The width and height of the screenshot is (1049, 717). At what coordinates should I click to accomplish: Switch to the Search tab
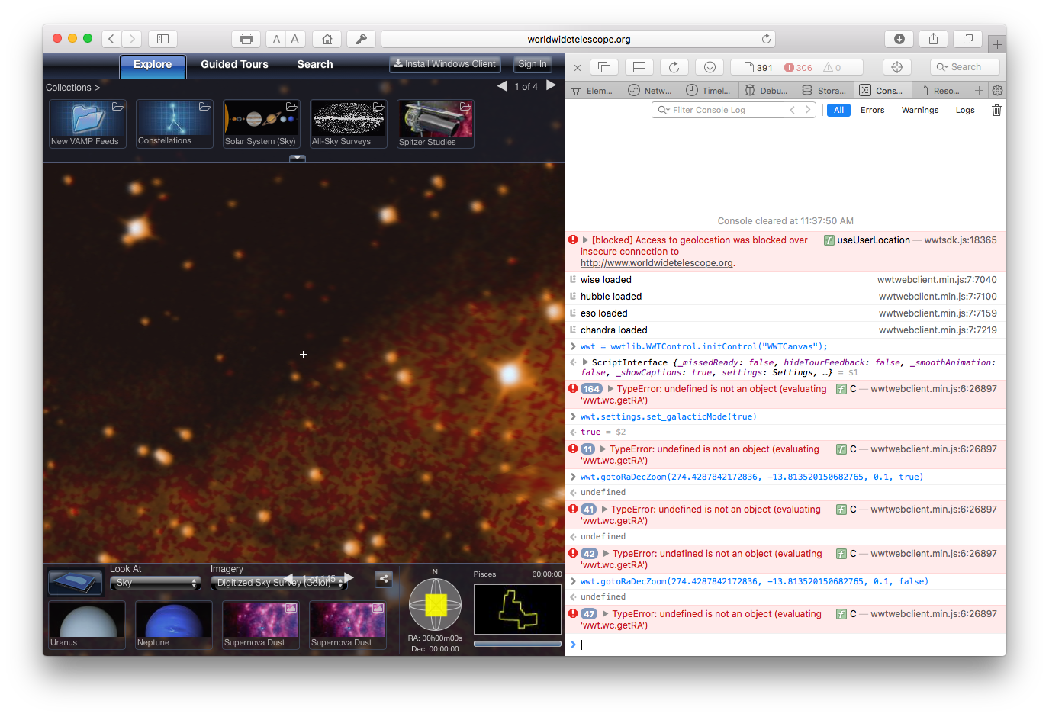(314, 65)
